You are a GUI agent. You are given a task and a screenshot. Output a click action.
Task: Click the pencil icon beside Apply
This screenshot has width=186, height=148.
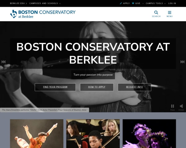121,3
